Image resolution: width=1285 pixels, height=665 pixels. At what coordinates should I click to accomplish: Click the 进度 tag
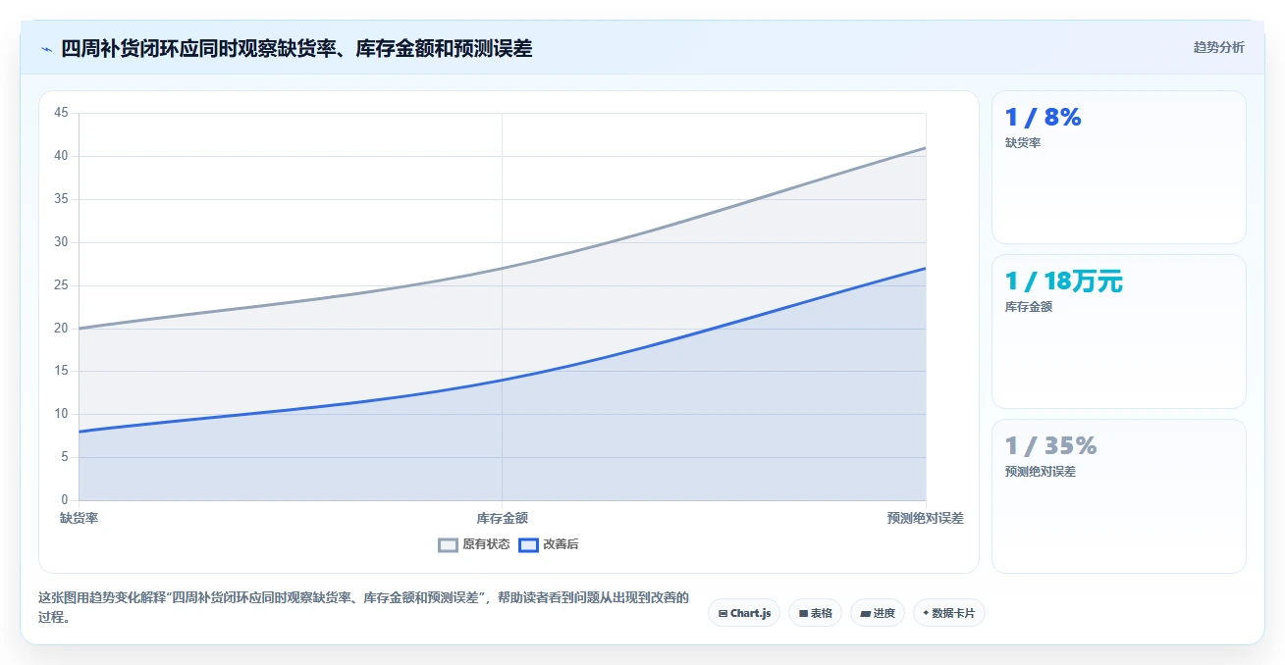(x=877, y=613)
